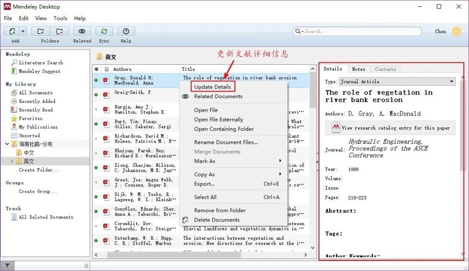The width and height of the screenshot is (469, 271).
Task: Toggle read status dot for Greig-Smith row
Action: point(96,95)
